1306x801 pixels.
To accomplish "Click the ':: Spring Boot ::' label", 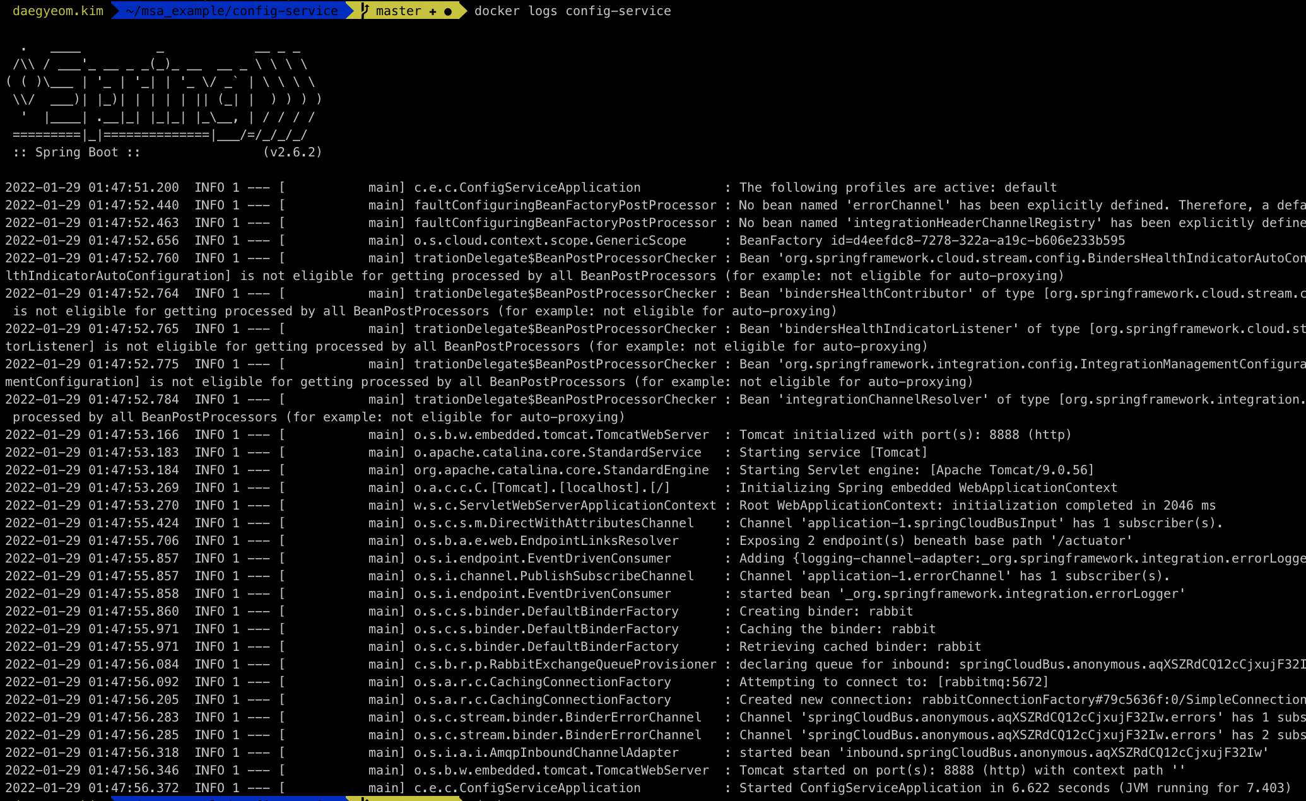I will click(x=76, y=152).
